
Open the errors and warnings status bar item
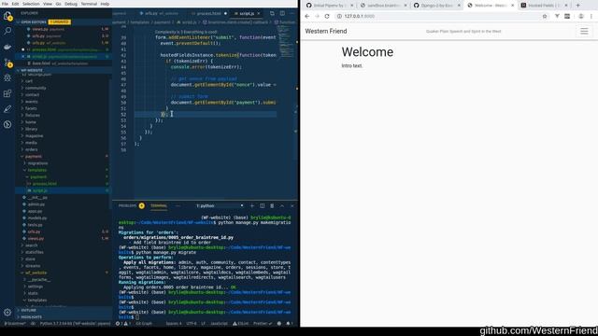coord(122,324)
